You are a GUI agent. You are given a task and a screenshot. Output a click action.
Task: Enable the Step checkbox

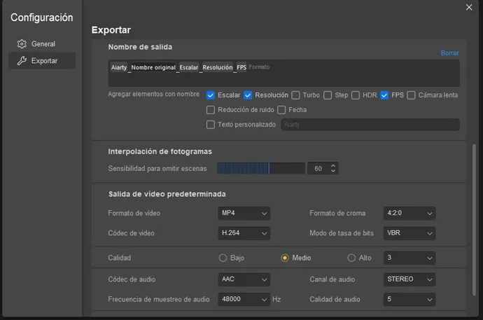tap(328, 95)
